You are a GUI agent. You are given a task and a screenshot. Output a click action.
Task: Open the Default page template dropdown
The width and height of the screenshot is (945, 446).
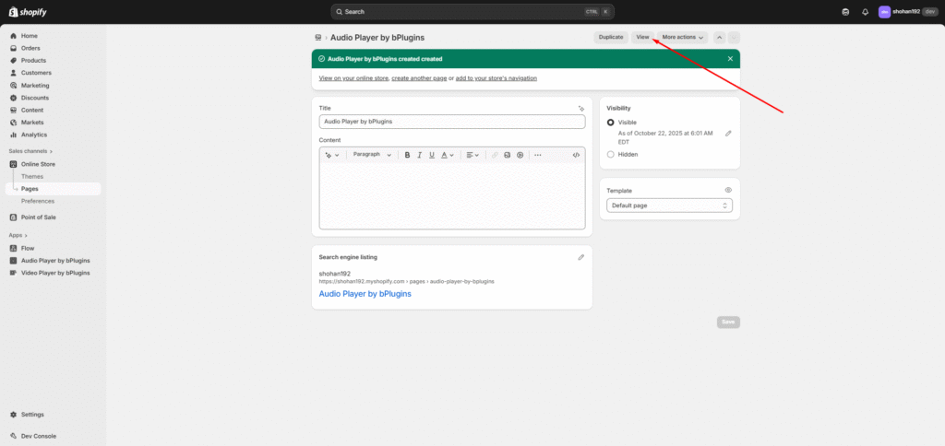(x=669, y=205)
